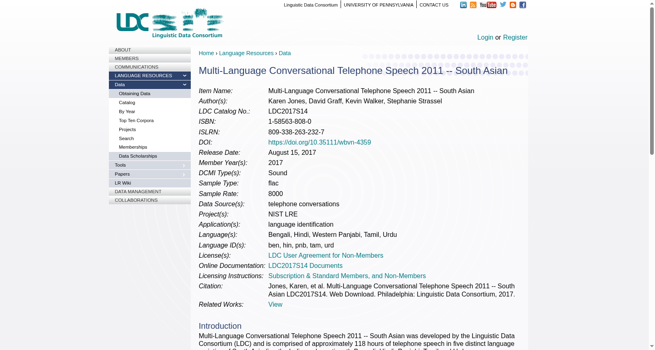The image size is (655, 350).
Task: Open the Search sidebar item
Action: (x=150, y=138)
